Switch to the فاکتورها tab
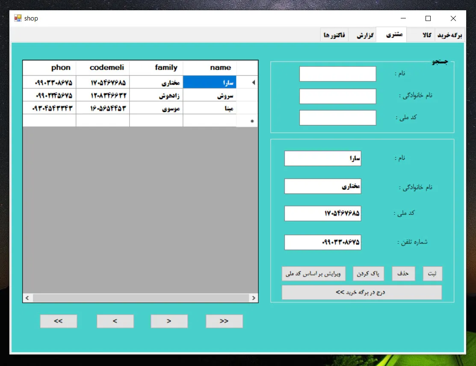The width and height of the screenshot is (476, 366). tap(335, 35)
